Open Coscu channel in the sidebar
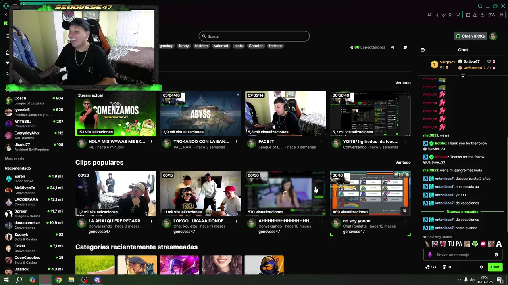 click(34, 101)
